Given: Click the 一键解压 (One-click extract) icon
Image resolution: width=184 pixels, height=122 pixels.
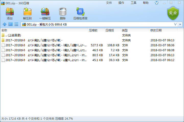Looking at the screenshot, I should pyautogui.click(x=45, y=12).
